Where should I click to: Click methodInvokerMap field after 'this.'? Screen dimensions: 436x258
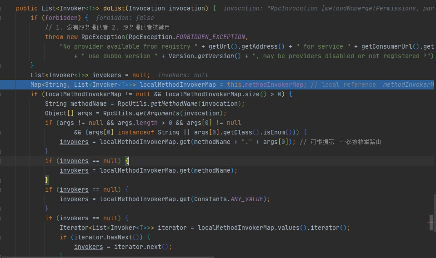[274, 84]
